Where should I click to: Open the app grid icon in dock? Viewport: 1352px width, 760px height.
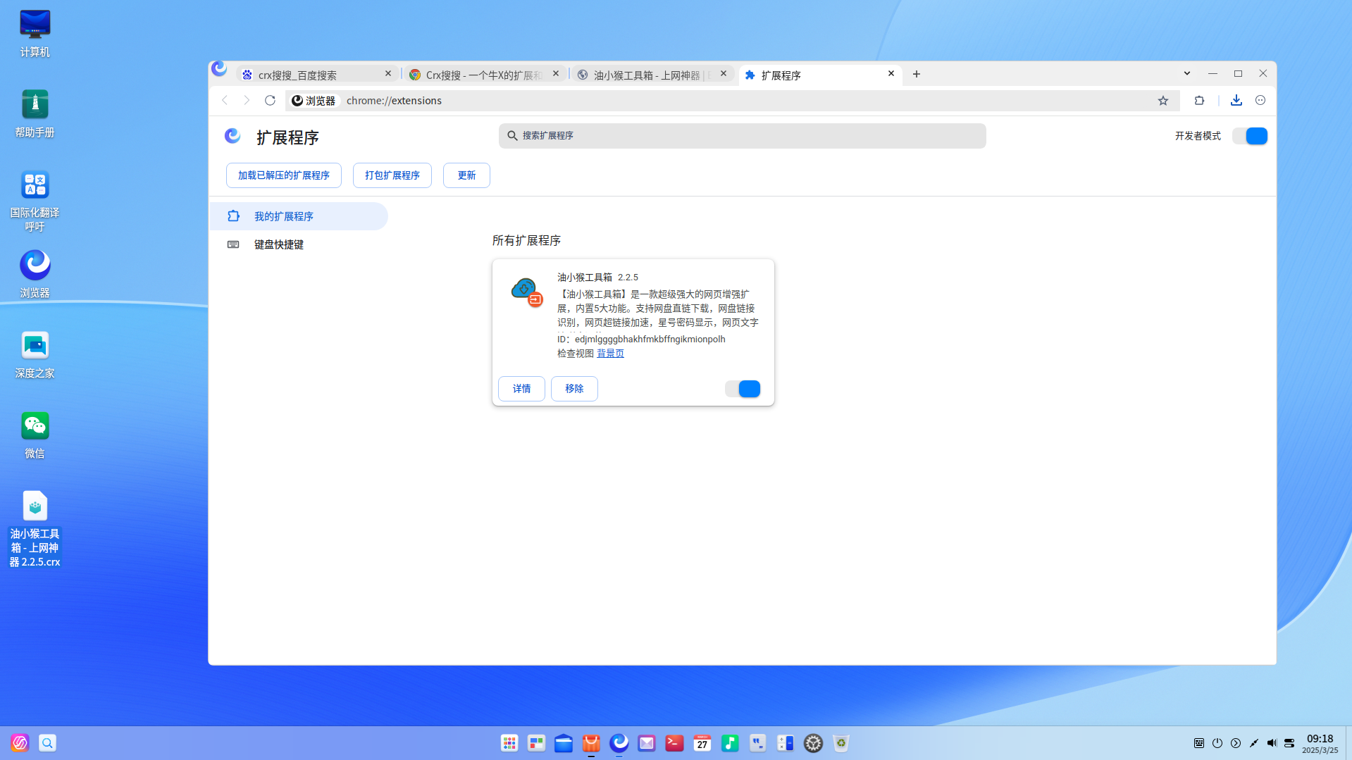(509, 743)
